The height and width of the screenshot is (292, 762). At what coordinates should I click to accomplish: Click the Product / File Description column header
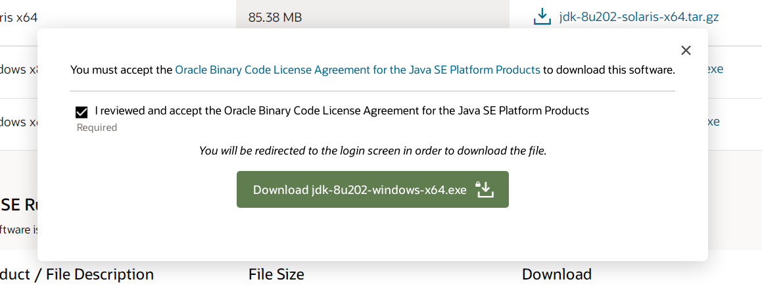pyautogui.click(x=77, y=274)
